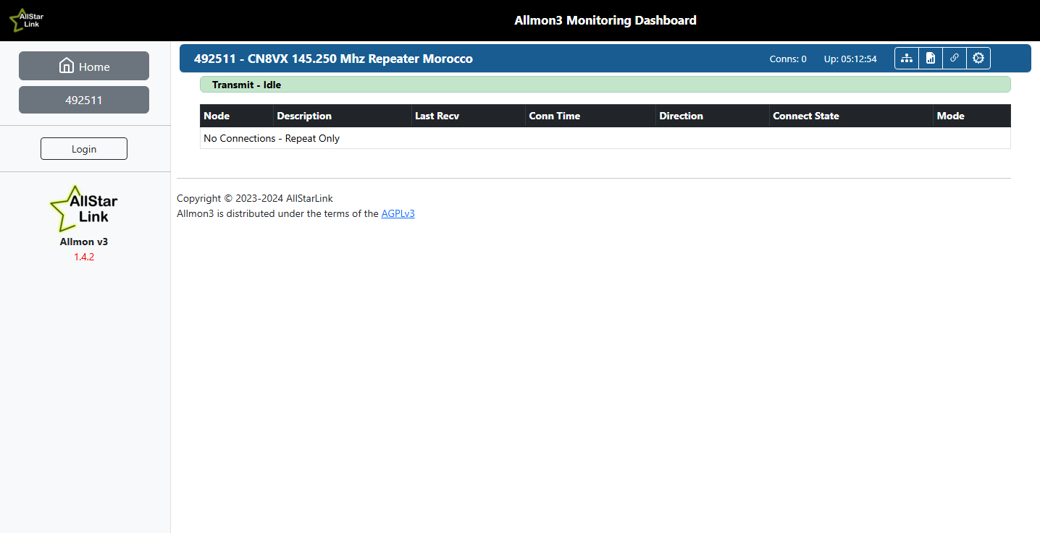Screen dimensions: 1040x533
Task: Click the CN8VX repeater node title
Action: point(333,59)
